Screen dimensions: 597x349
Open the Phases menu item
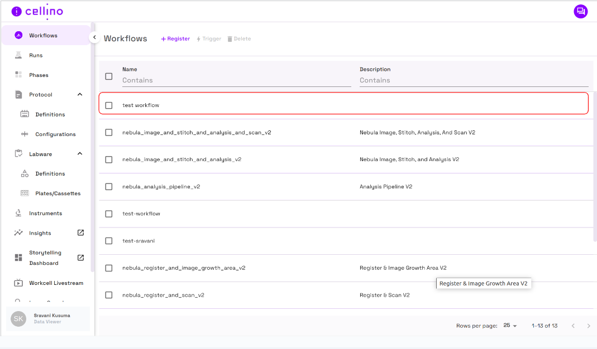pos(39,75)
